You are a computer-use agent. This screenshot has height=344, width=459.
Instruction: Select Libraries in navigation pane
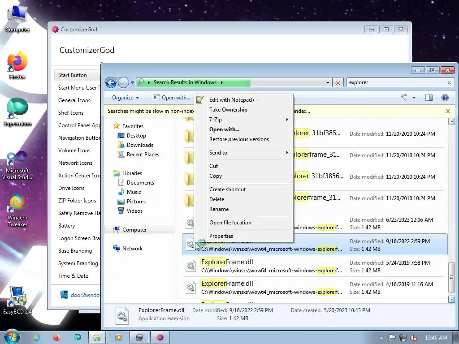[x=128, y=173]
